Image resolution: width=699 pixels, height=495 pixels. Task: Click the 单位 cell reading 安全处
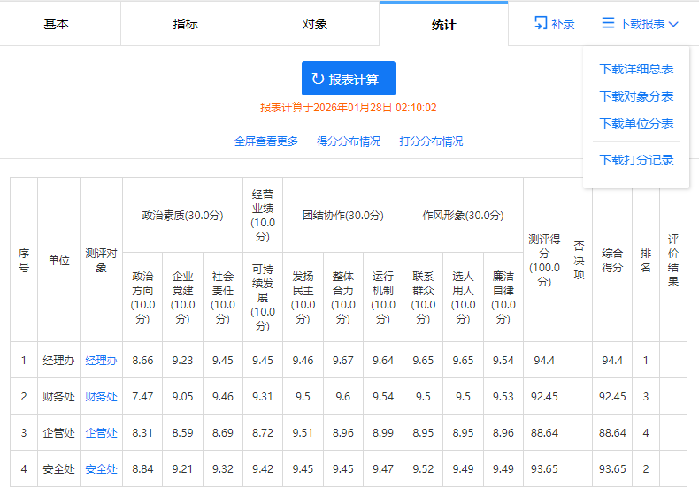point(59,469)
